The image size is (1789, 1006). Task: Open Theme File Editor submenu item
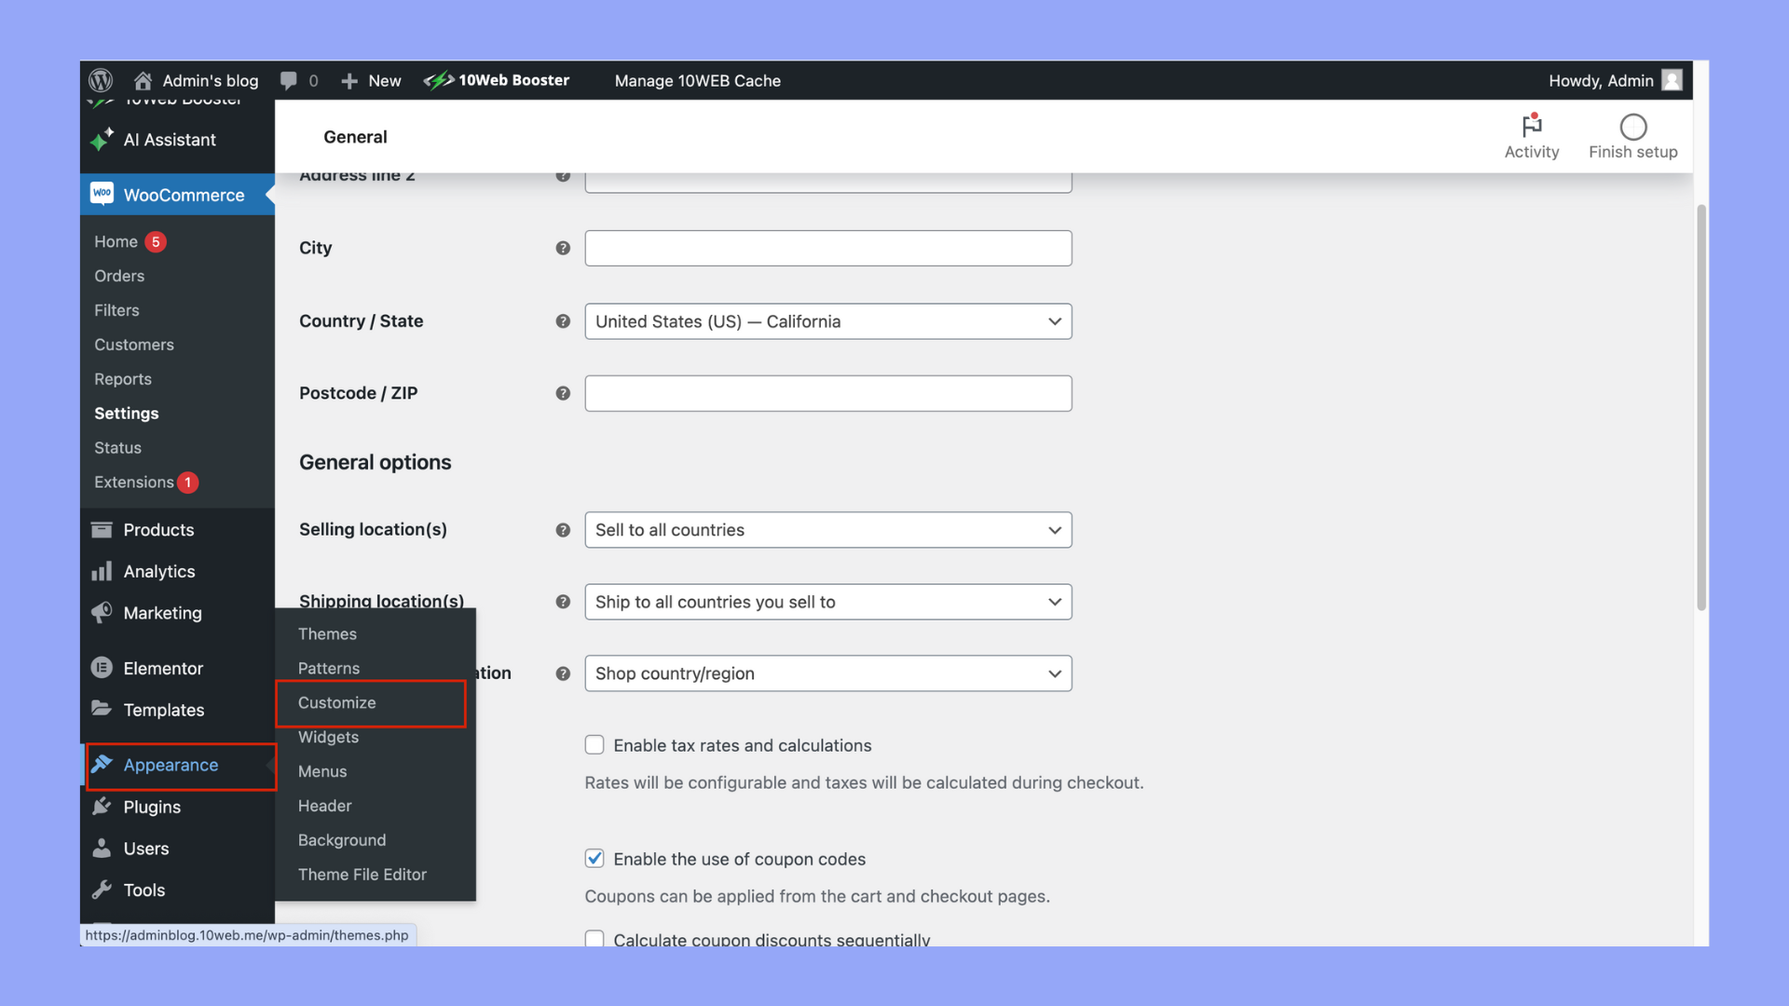tap(362, 874)
